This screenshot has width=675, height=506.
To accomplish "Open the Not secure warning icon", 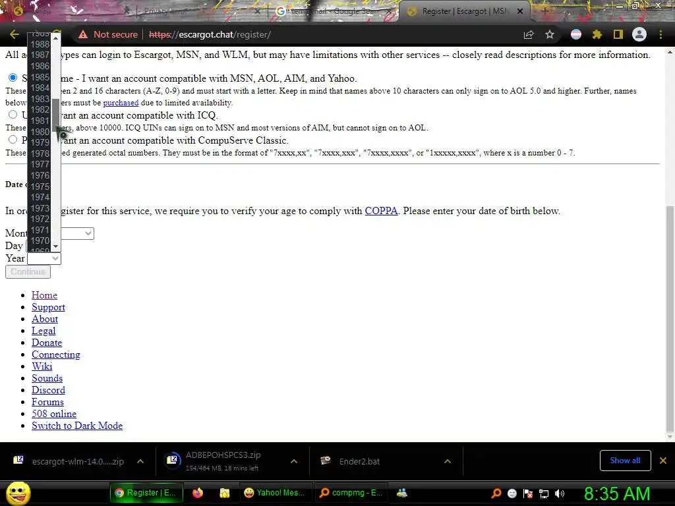I will pos(82,34).
